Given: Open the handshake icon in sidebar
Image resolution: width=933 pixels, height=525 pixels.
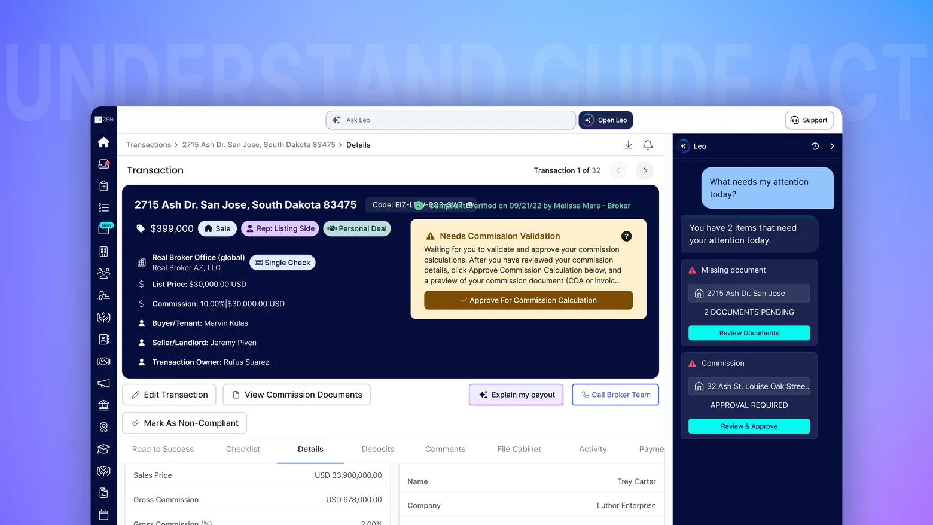Looking at the screenshot, I should [103, 361].
